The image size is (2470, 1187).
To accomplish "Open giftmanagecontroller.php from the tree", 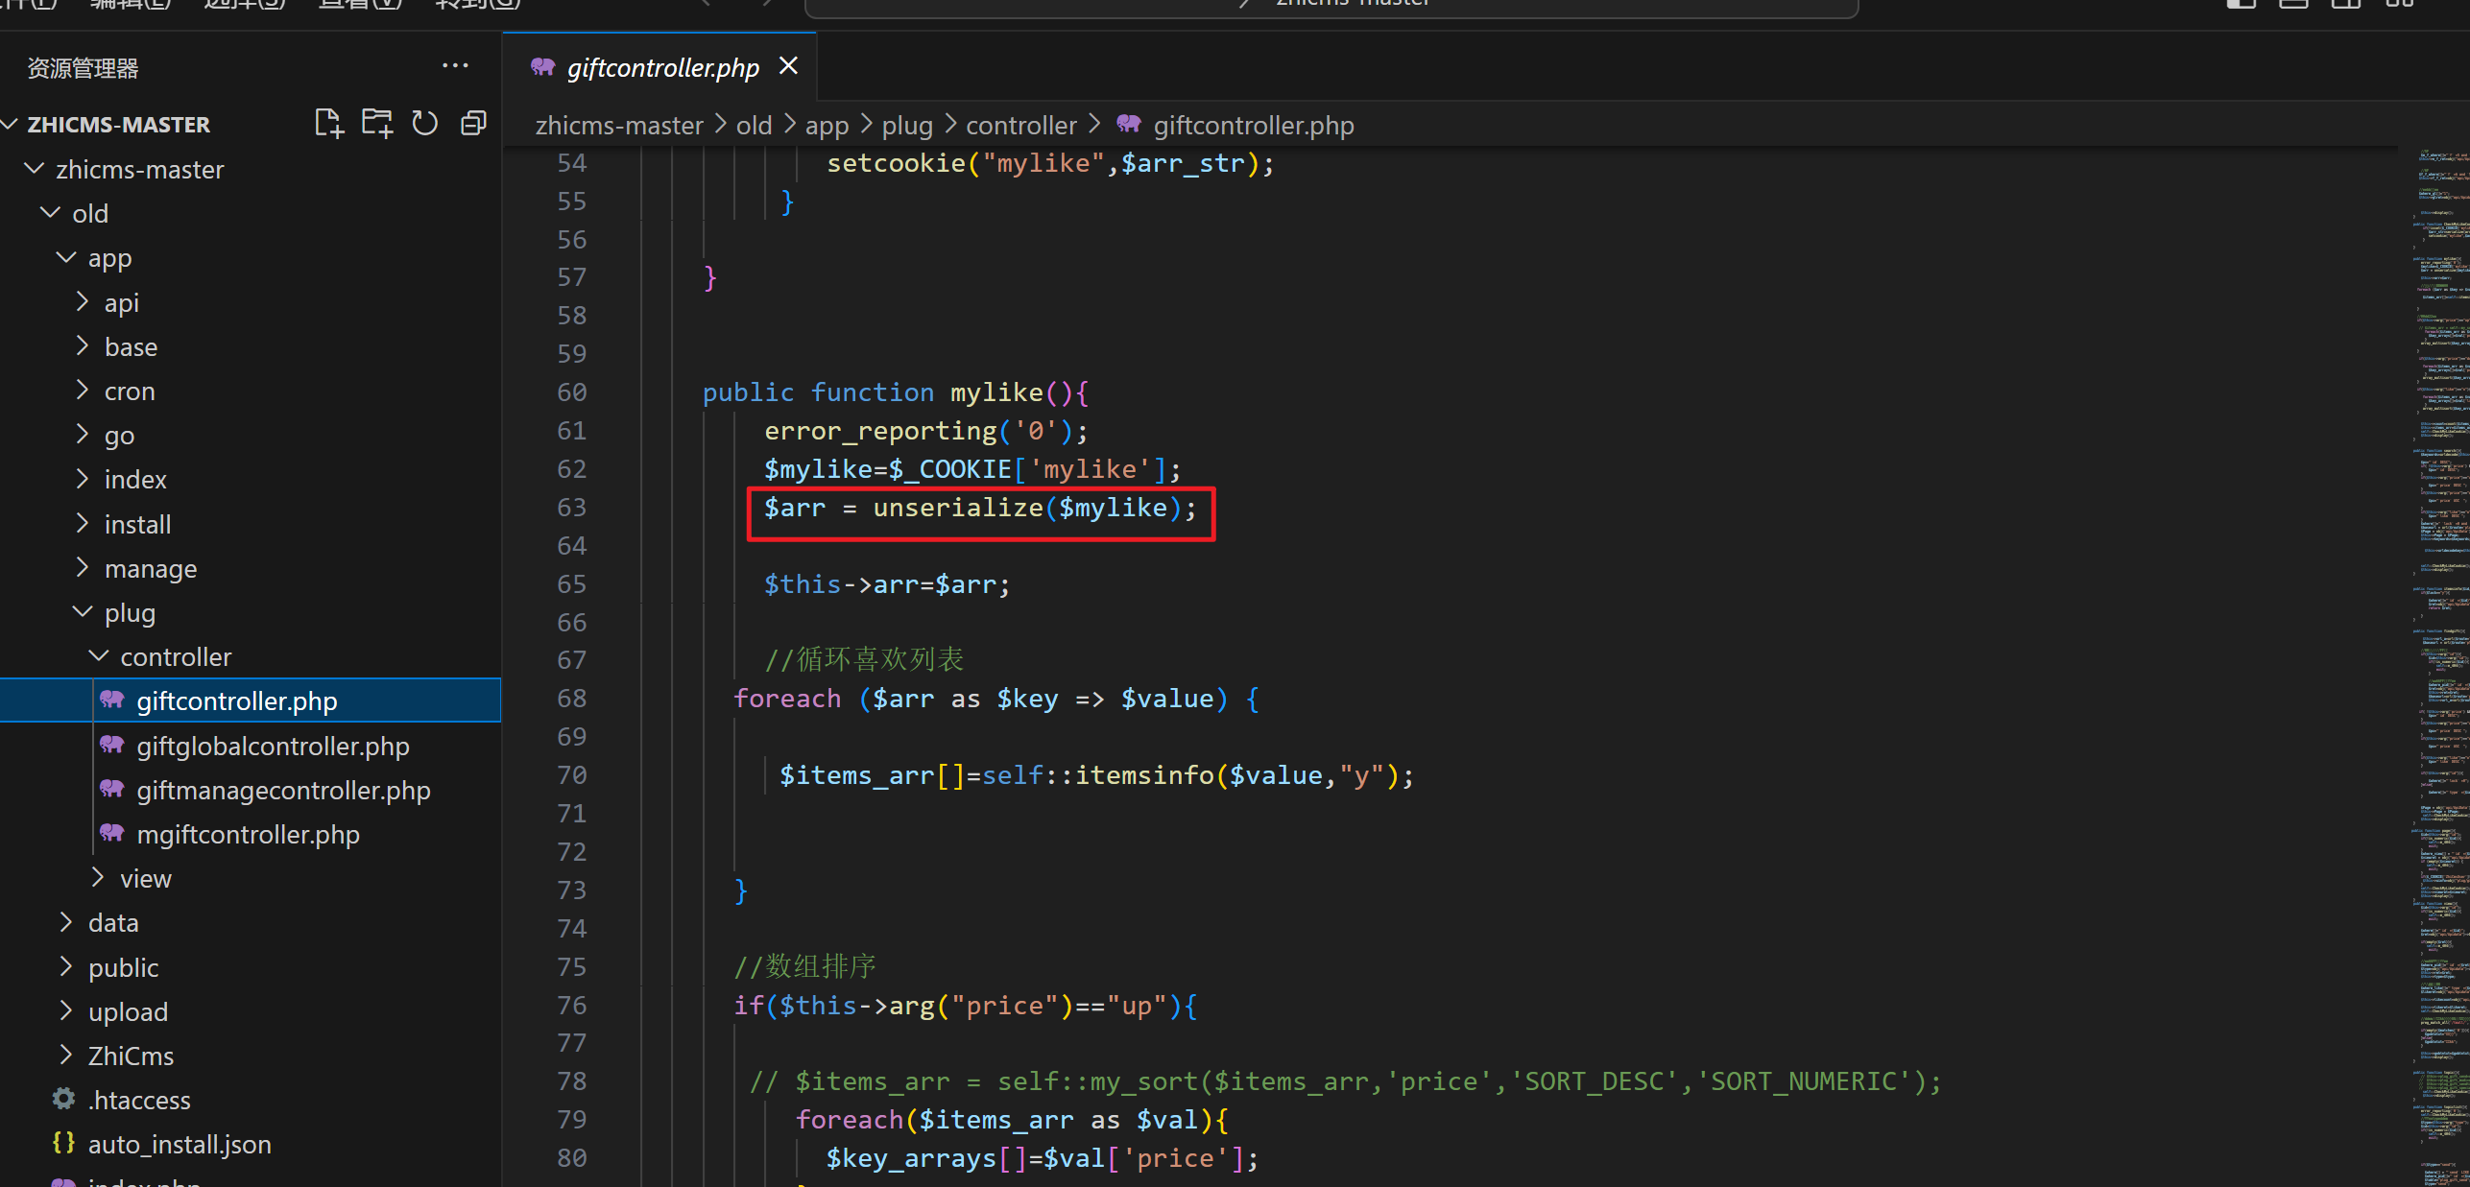I will pyautogui.click(x=283, y=790).
